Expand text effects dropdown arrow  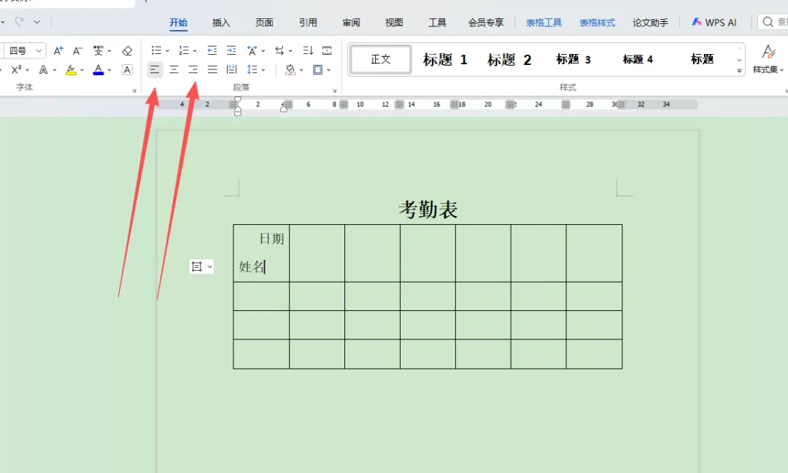(54, 70)
